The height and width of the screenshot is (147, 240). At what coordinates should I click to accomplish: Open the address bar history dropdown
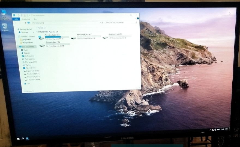pyautogui.click(x=100, y=22)
